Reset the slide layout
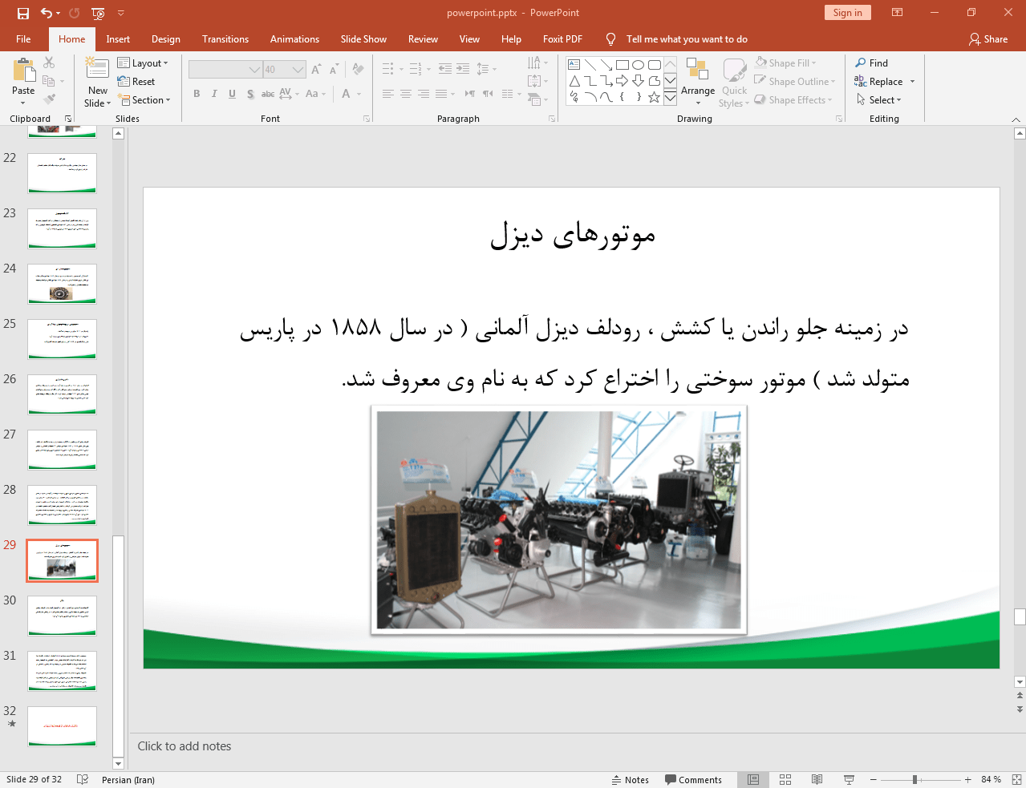This screenshot has height=788, width=1026. pos(136,82)
